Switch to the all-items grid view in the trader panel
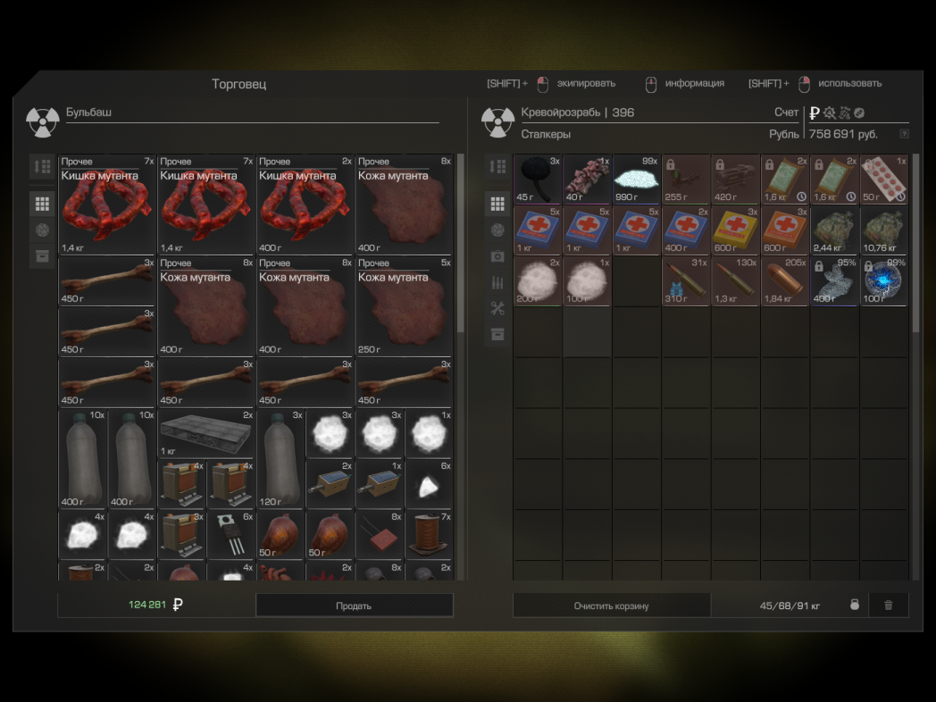This screenshot has width=936, height=702. pos(42,204)
